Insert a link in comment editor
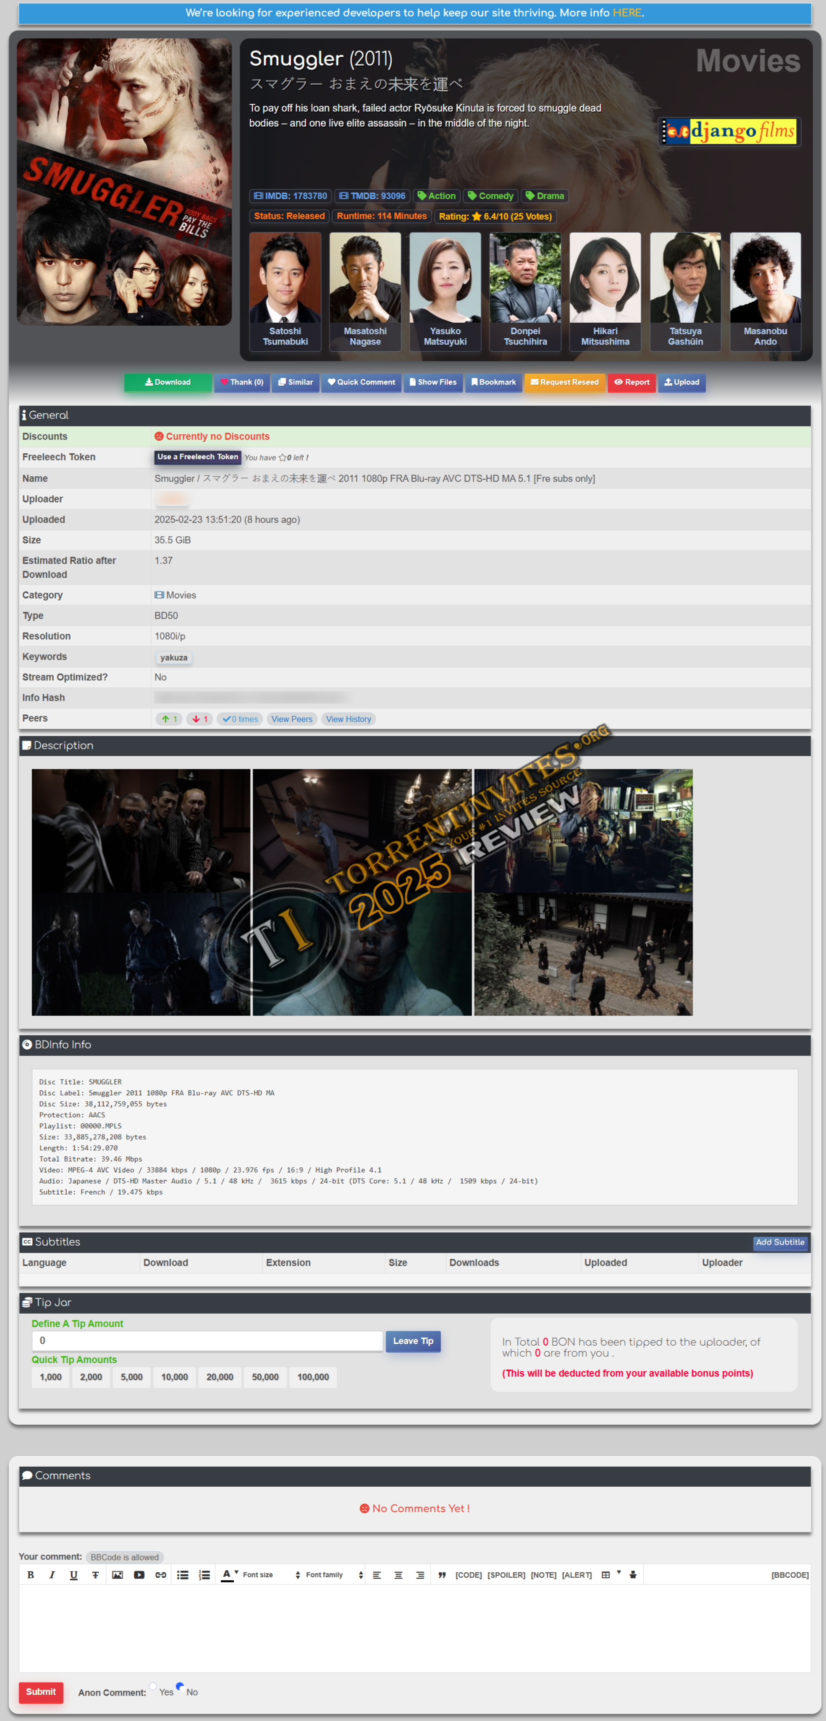This screenshot has height=1721, width=826. [x=161, y=1575]
